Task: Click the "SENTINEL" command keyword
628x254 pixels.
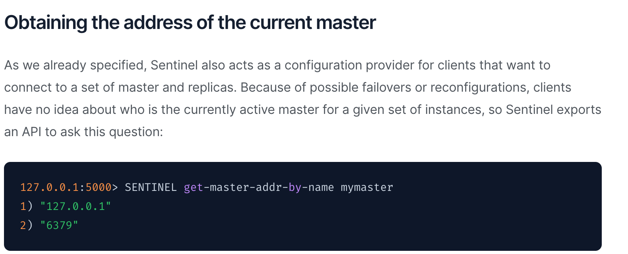Action: pos(151,187)
